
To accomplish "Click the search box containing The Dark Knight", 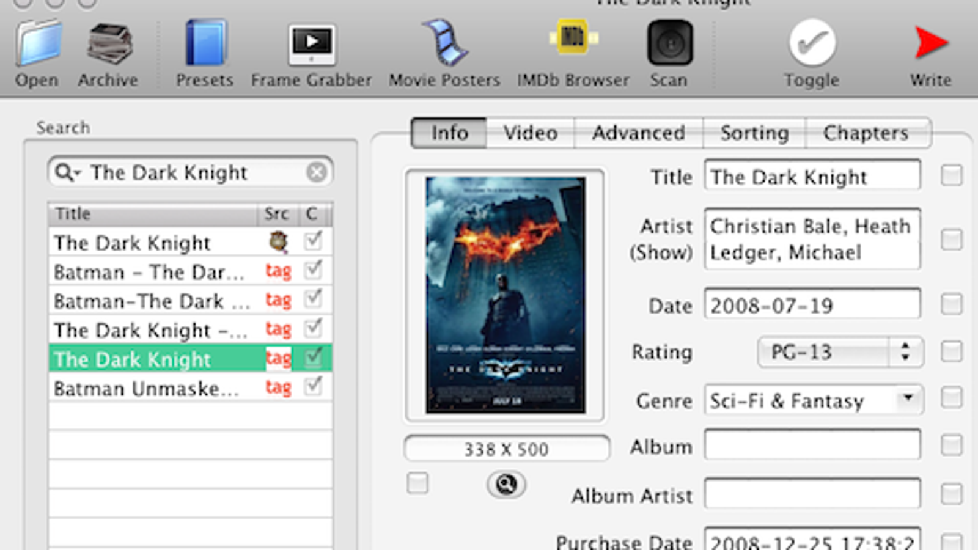I will pyautogui.click(x=191, y=172).
